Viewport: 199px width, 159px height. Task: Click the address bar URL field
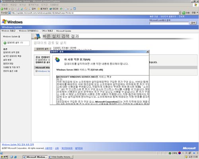click(x=94, y=13)
